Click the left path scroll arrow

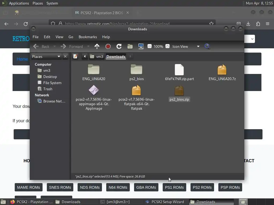85,57
